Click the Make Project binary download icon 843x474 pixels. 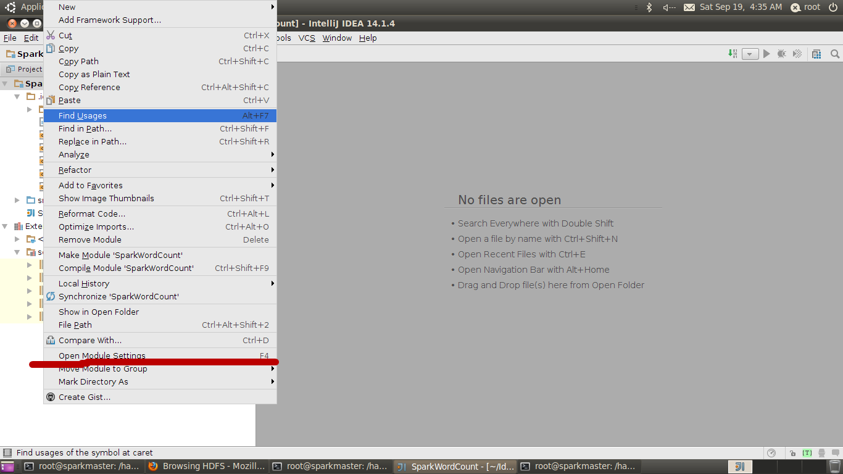pyautogui.click(x=733, y=54)
